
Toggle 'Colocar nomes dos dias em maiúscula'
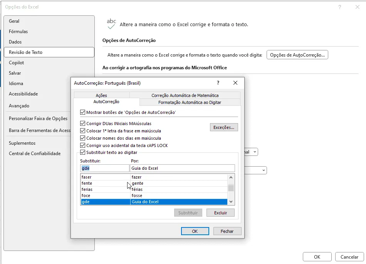point(82,138)
